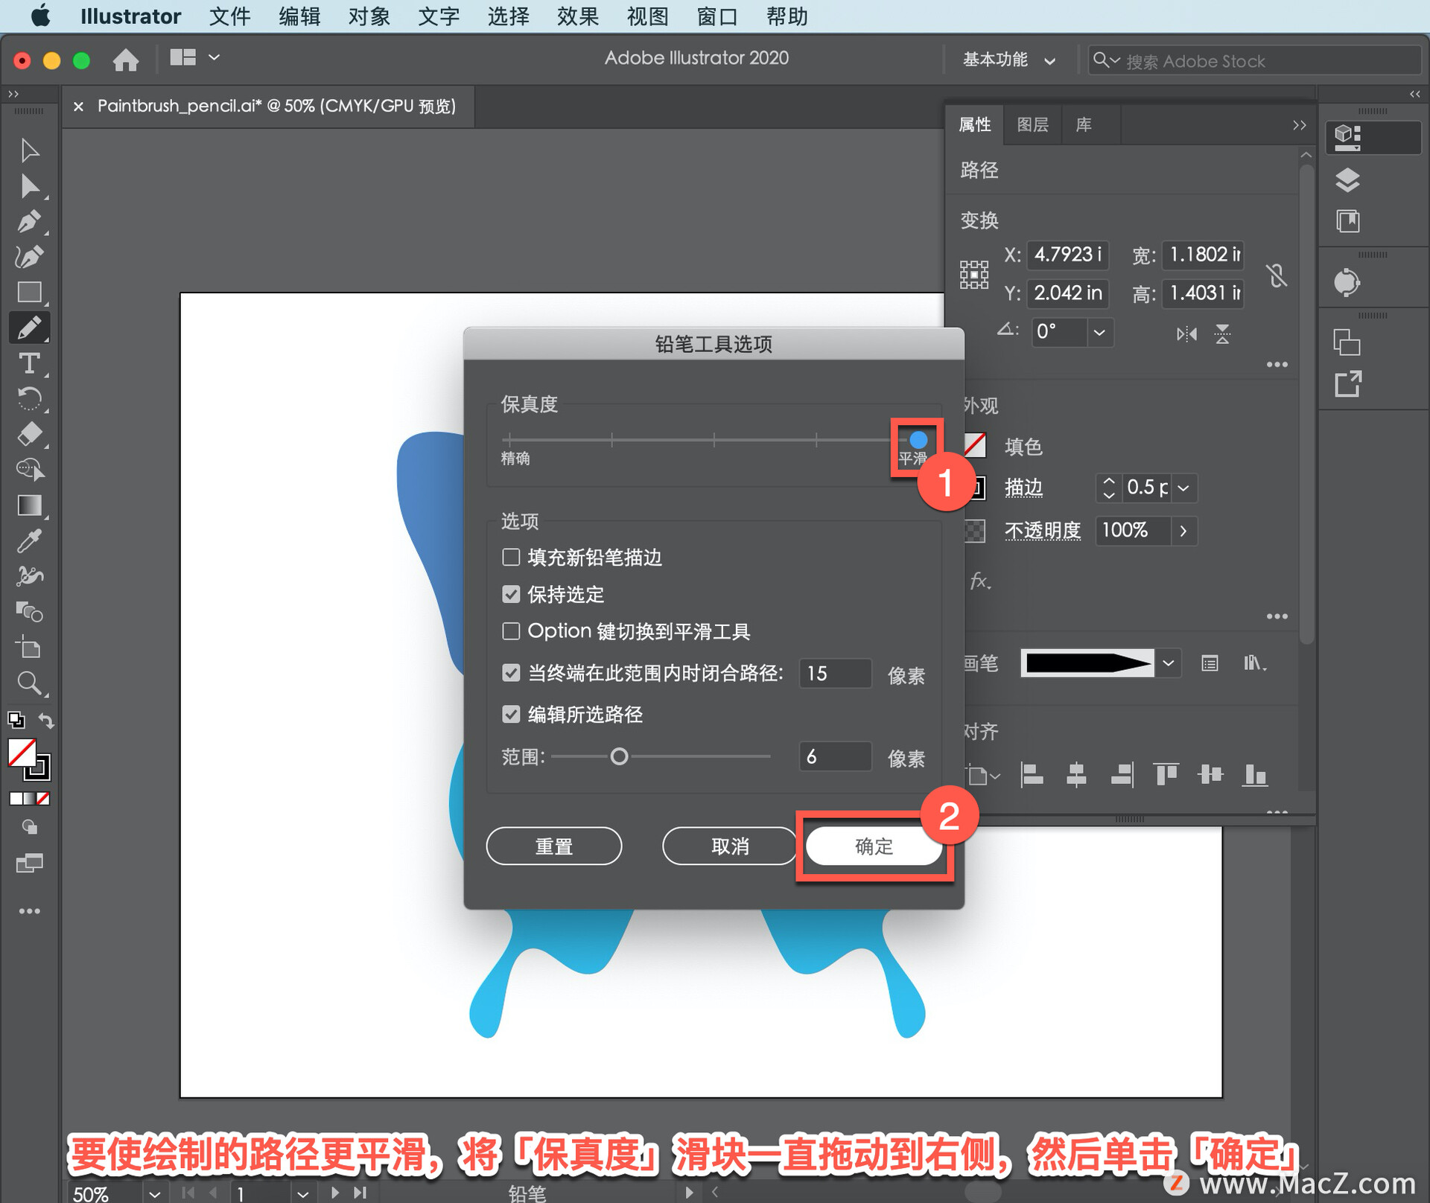
Task: Expand opacity slider arrow
Action: click(x=1183, y=531)
